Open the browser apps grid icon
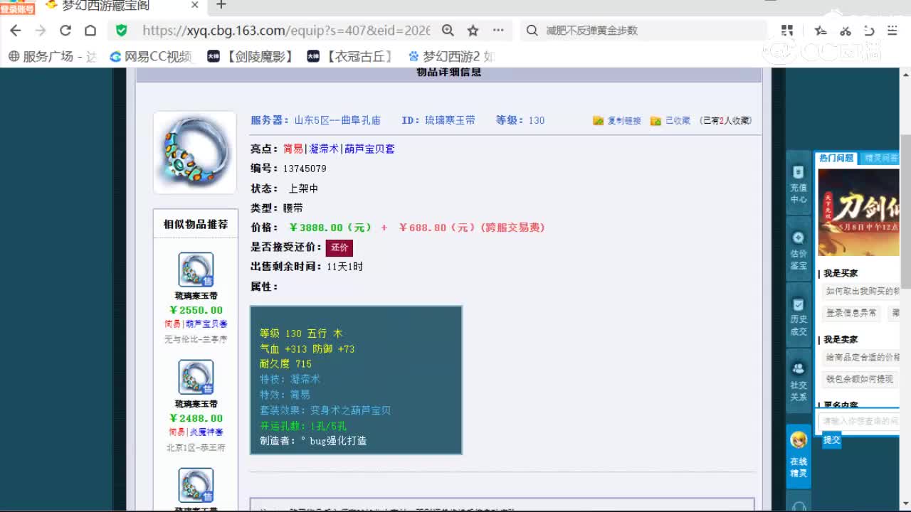 tap(787, 31)
